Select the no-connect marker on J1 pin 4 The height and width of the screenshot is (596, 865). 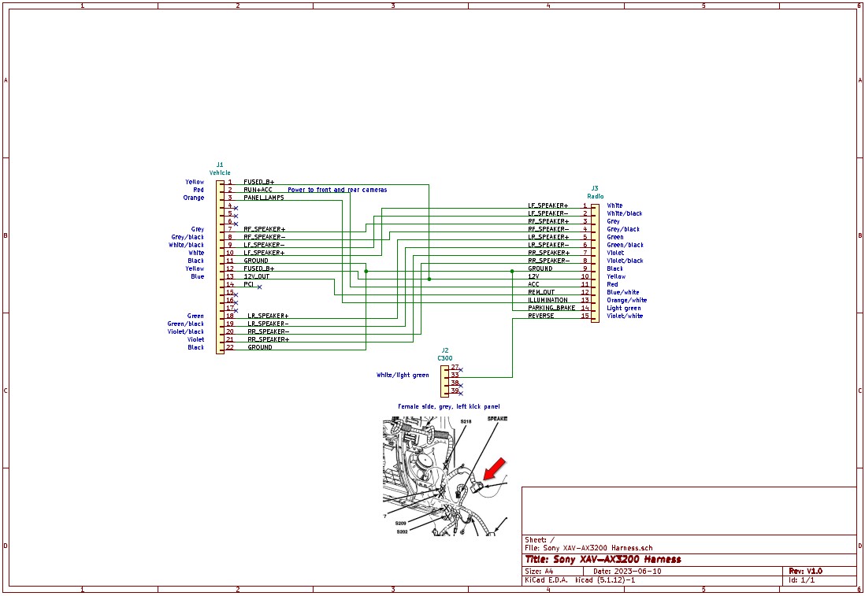click(236, 208)
